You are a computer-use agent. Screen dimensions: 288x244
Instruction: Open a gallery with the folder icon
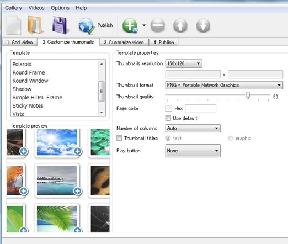point(35,25)
